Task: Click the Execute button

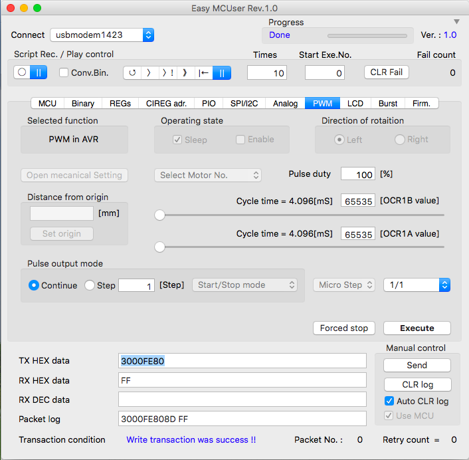Action: click(x=417, y=328)
